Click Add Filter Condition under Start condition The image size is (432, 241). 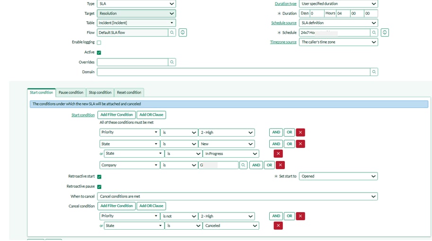[116, 115]
